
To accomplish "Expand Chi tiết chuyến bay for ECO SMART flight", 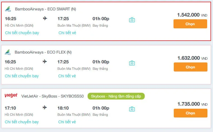I will point(22,33).
